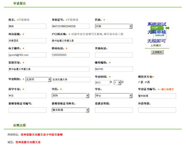Click the 上传照片 upload button
The width and height of the screenshot is (188, 146).
[x=157, y=52]
